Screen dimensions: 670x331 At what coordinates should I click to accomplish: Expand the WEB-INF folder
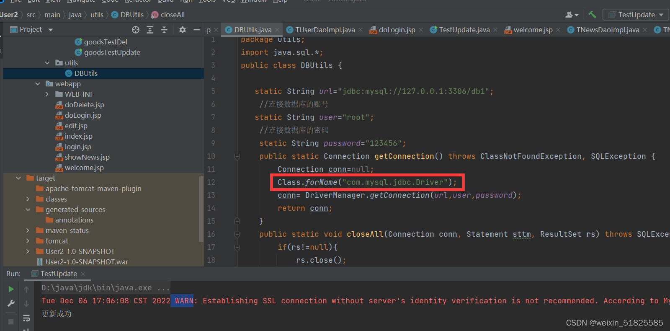[x=47, y=94]
